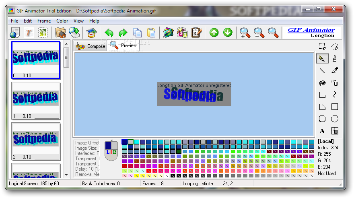The width and height of the screenshot is (354, 198).
Task: Select frame 1 thumbnail
Action: click(36, 101)
